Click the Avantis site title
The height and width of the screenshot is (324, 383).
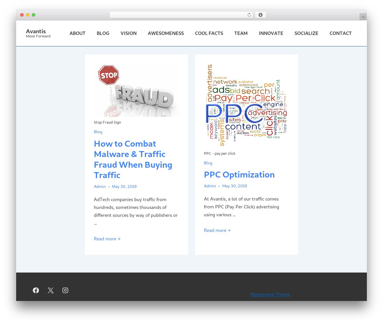(36, 31)
